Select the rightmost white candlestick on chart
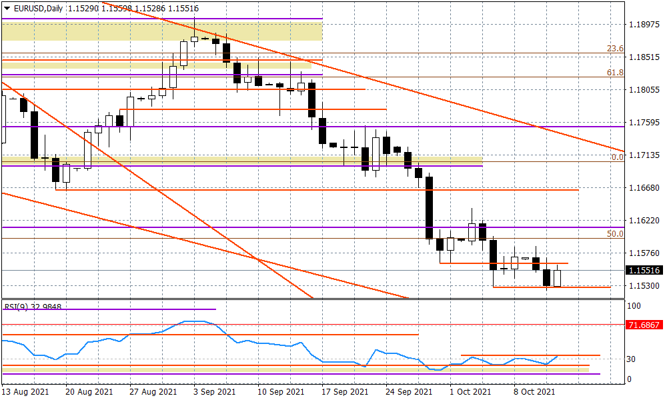 pos(557,278)
